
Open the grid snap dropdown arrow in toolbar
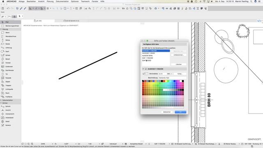coord(51,8)
